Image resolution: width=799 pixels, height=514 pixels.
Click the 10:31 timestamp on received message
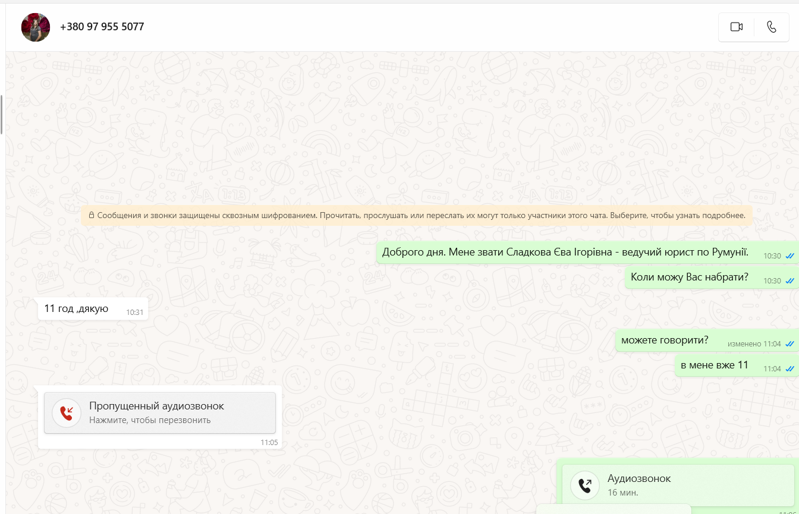point(134,312)
